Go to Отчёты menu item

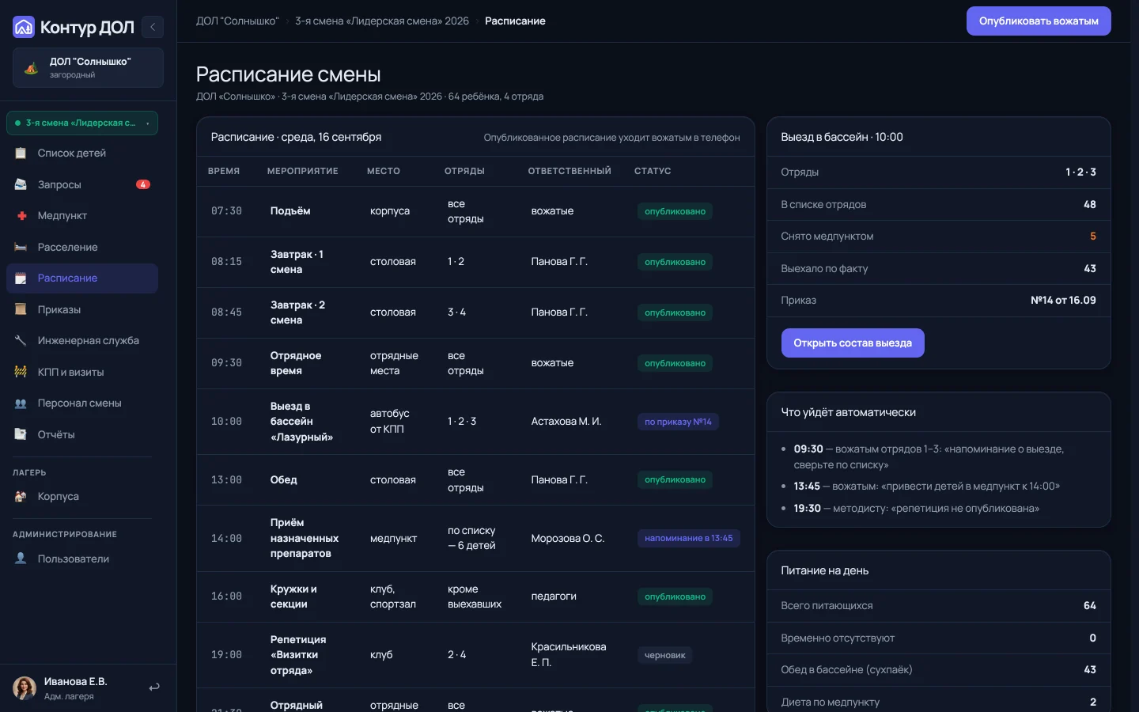click(x=82, y=434)
